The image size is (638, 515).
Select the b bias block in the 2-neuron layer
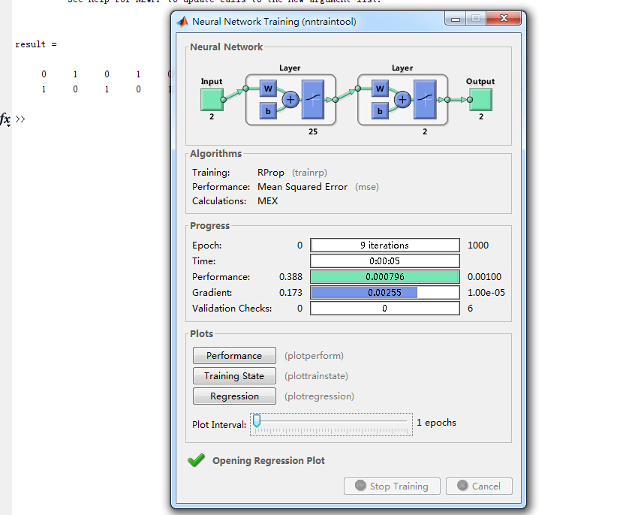380,111
